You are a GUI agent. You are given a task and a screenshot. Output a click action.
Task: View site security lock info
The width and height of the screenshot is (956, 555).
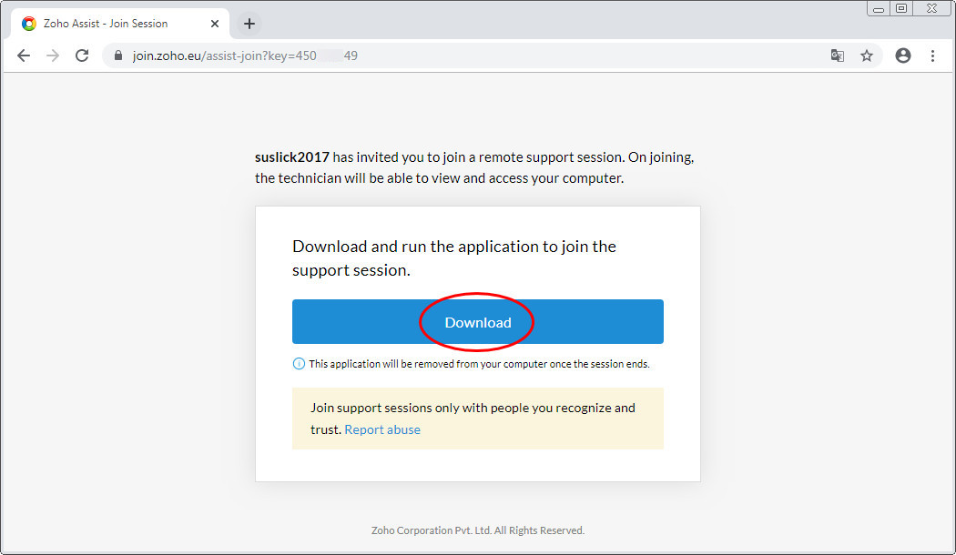118,55
